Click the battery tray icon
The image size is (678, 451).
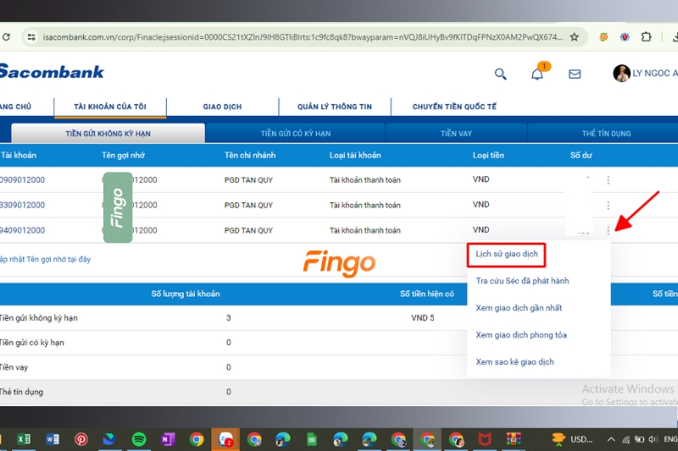(x=640, y=439)
